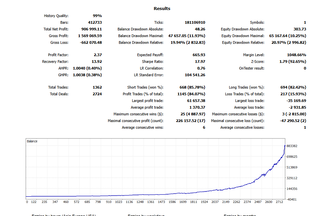Select Gross Profit value 1 569 069.59
This screenshot has height=216, width=328.
pyautogui.click(x=90, y=36)
